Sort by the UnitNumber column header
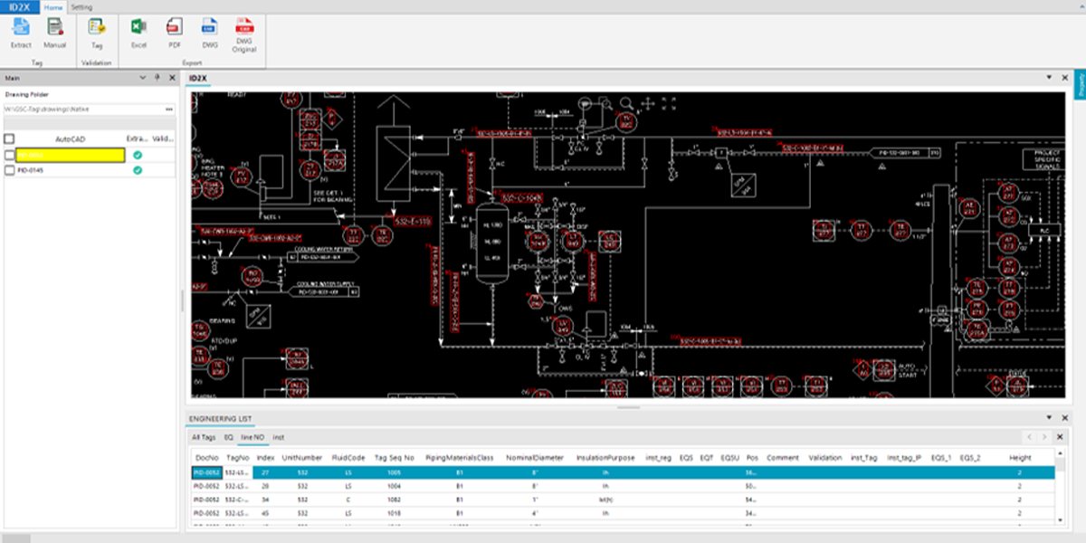This screenshot has height=543, width=1086. pyautogui.click(x=301, y=458)
